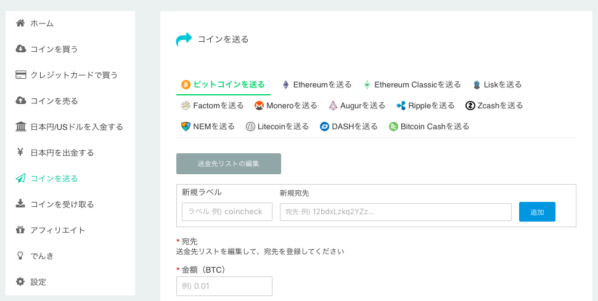Viewport: 598px width, 301px height.
Task: Click the Monero coin icon
Action: 260,106
